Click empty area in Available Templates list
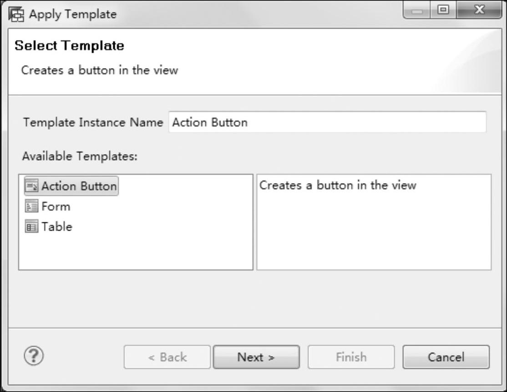Screen dimensions: 507x392 (136, 252)
